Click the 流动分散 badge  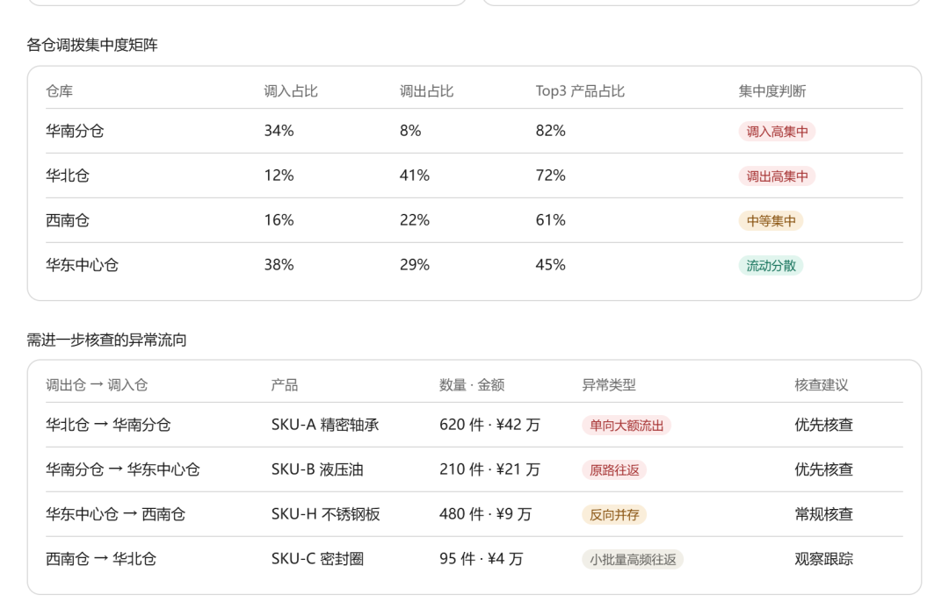coord(772,266)
